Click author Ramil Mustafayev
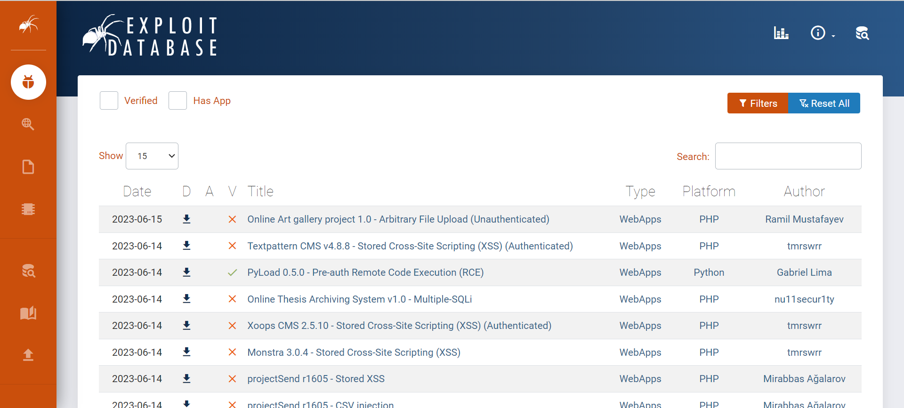This screenshot has height=408, width=904. tap(804, 219)
